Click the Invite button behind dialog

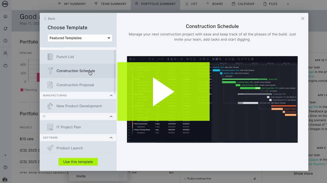(81, 176)
